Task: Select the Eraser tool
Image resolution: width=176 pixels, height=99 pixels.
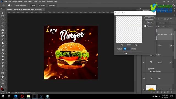Action: click(x=2, y=50)
